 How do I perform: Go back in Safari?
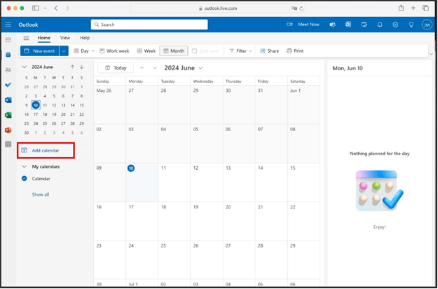point(56,8)
